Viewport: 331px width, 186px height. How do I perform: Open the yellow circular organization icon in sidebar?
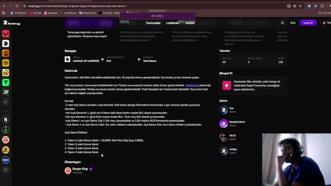[6, 150]
